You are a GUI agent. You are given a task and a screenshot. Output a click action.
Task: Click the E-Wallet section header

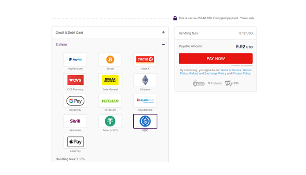coord(110,45)
